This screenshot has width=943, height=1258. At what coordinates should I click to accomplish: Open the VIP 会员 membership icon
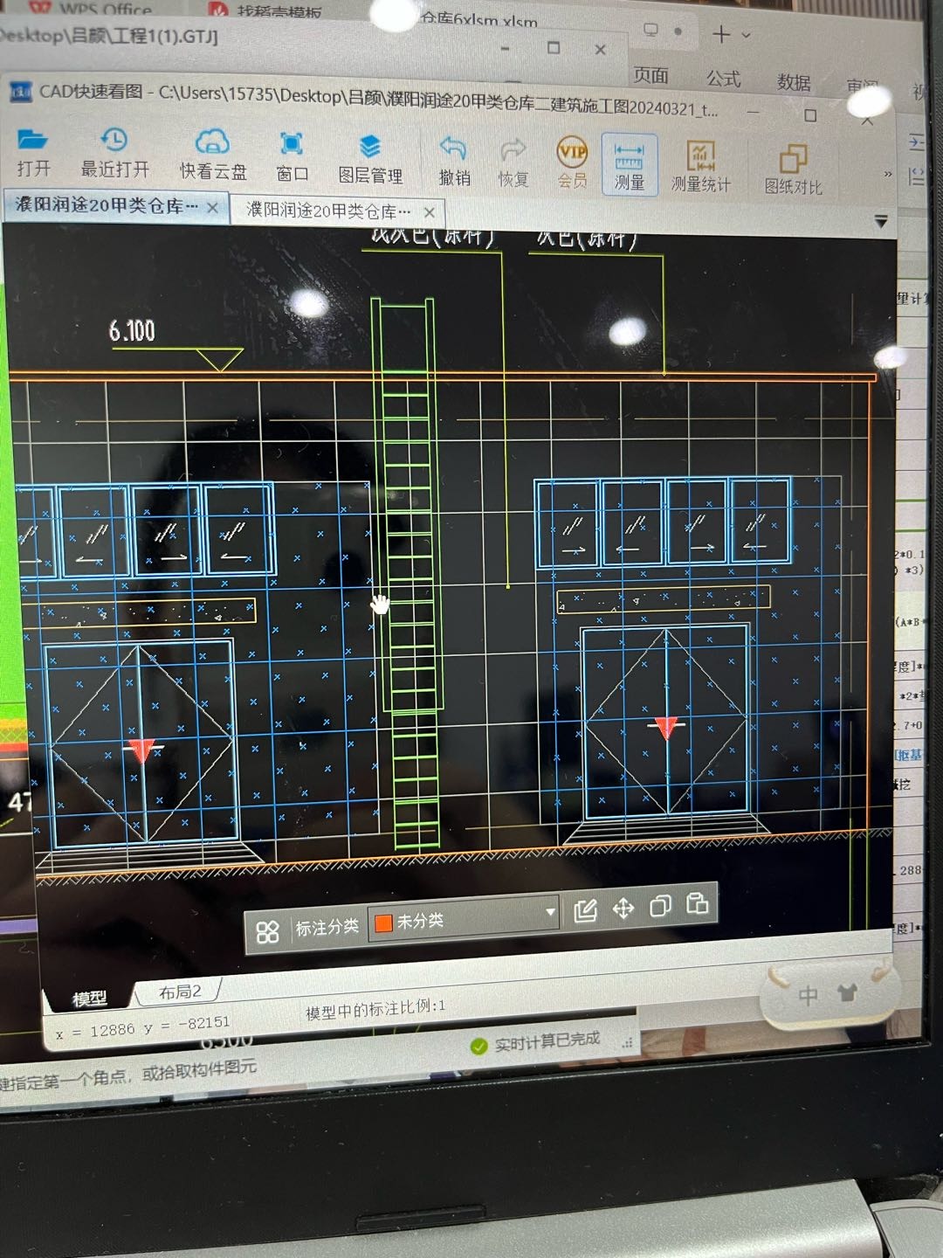coord(572,164)
